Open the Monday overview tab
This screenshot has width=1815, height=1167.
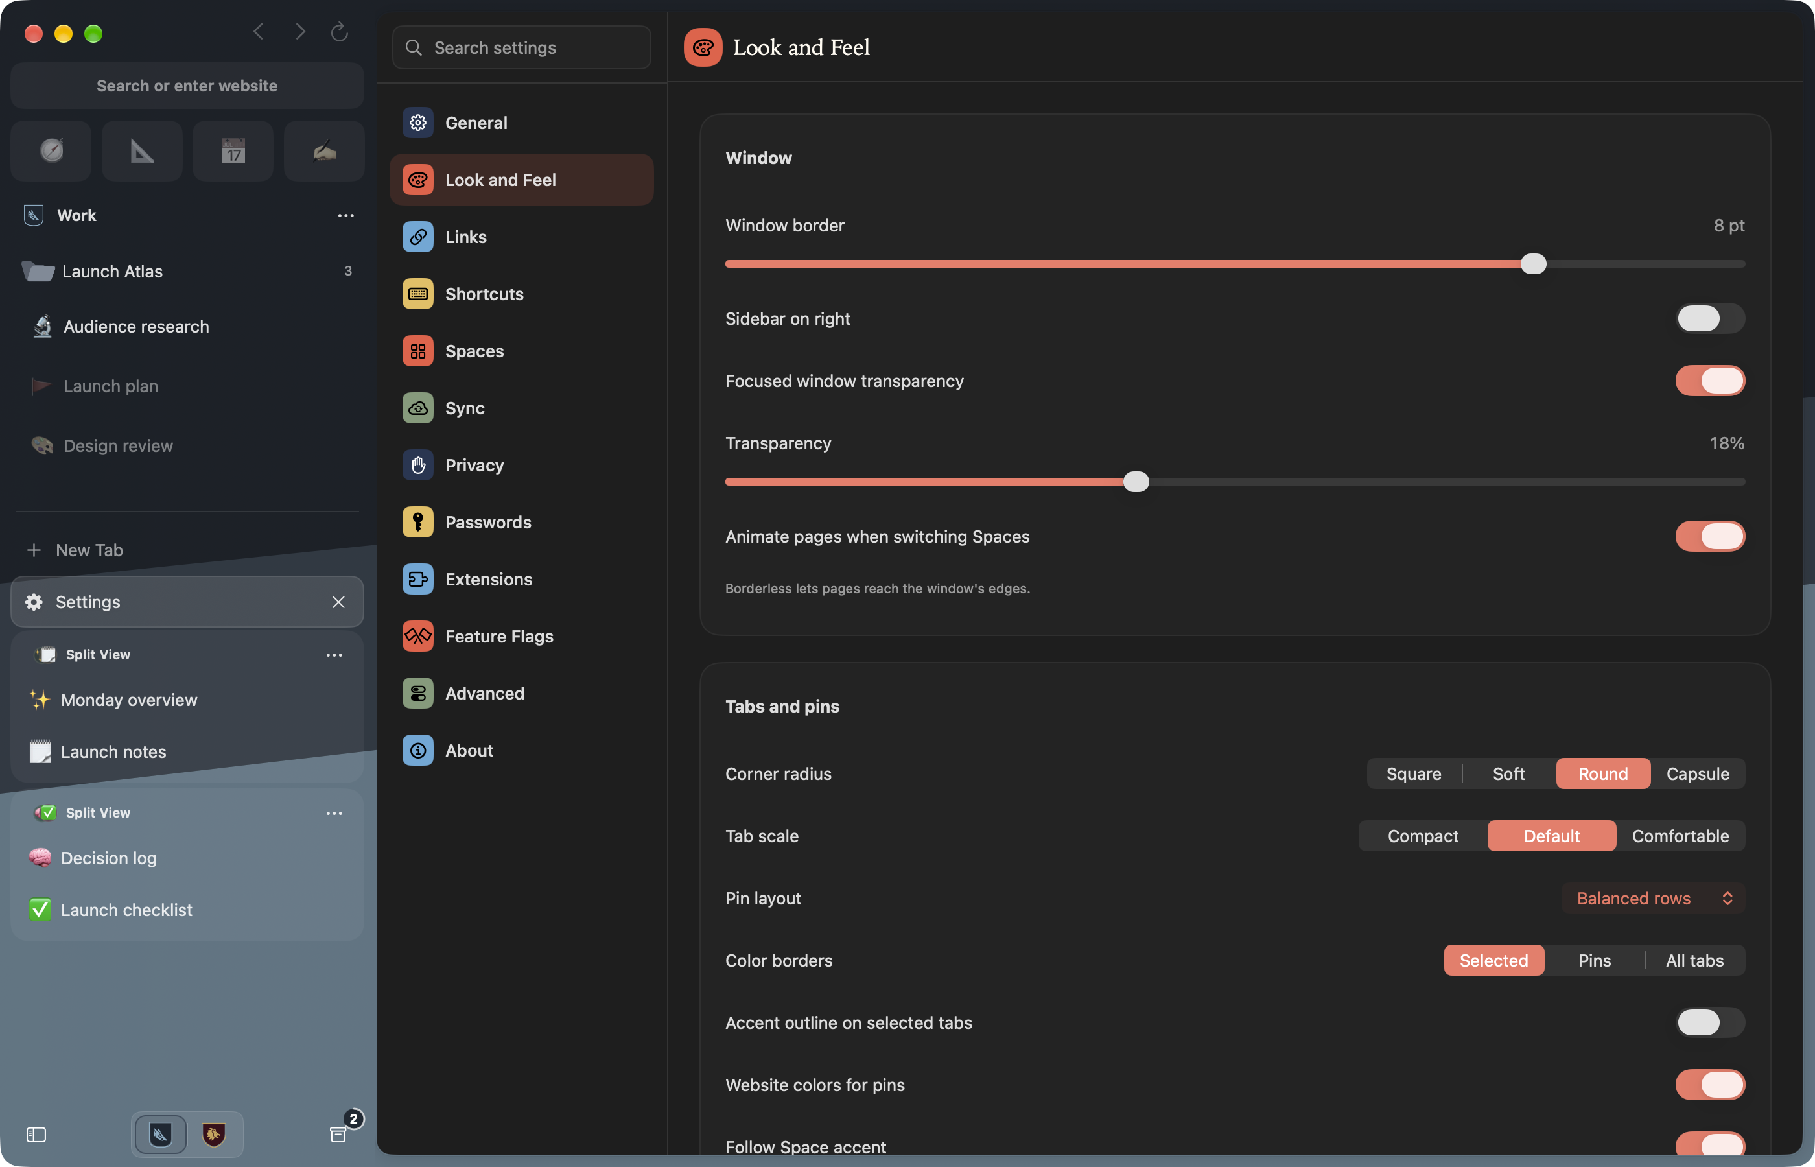tap(187, 700)
